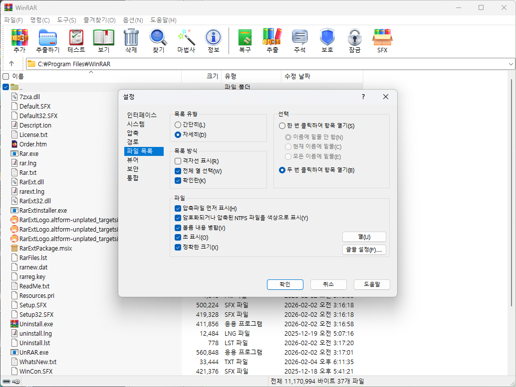
Task: Toggle the NTFS 파일을 색상으로 표시(Y) checkbox
Action: [x=178, y=218]
